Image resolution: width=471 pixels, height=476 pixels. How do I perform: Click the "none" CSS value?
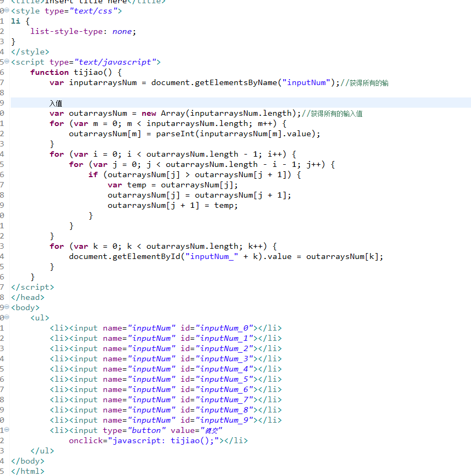(122, 32)
